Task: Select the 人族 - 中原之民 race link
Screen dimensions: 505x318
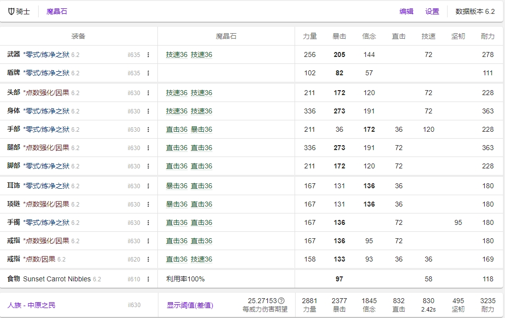Action: pos(31,305)
